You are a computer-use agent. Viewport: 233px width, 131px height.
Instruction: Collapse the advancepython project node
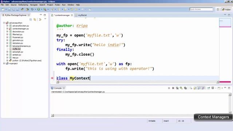tap(4, 23)
